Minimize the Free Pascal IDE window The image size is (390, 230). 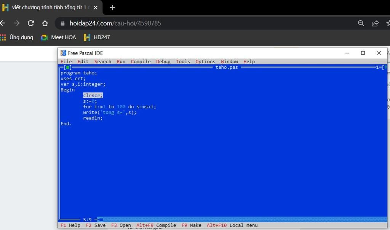pos(347,53)
